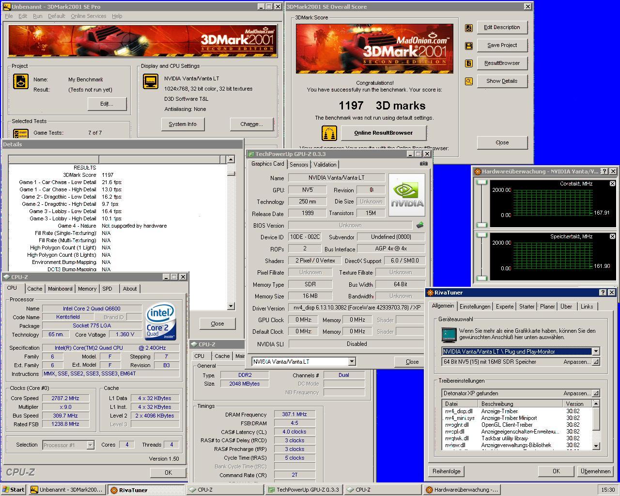Take a GPU-Z screenshot with the camera icon
Viewport: 620px width, 496px height.
424,164
